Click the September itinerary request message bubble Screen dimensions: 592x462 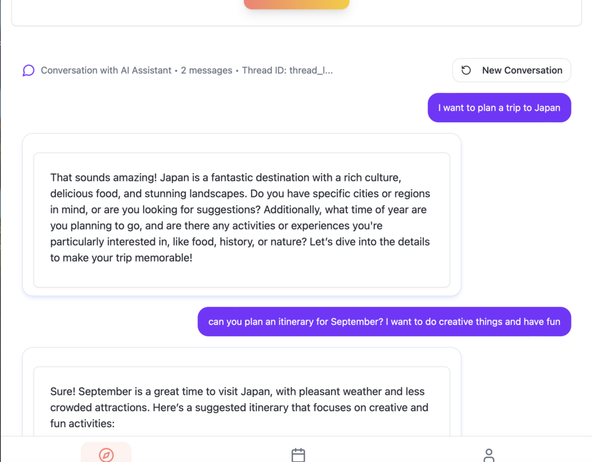tap(384, 322)
